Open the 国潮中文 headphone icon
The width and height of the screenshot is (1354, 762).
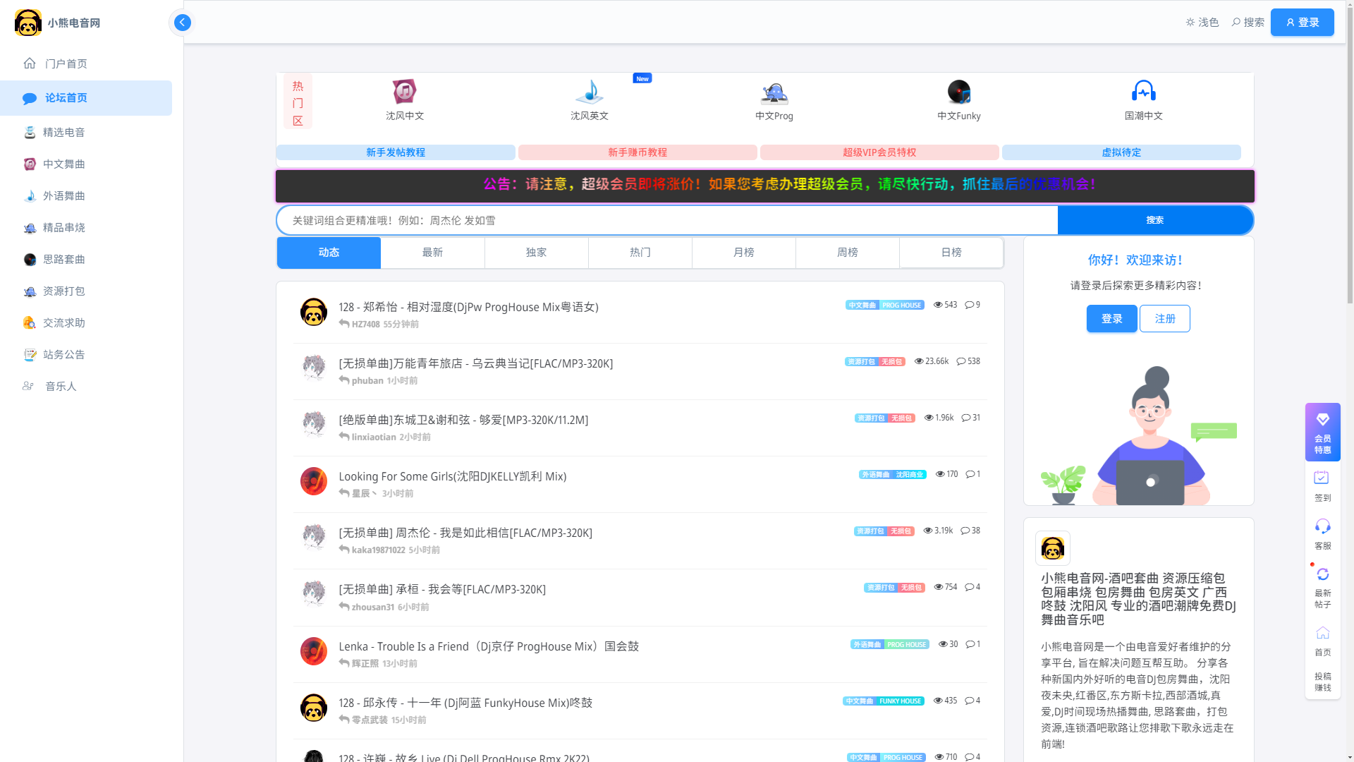pos(1143,92)
